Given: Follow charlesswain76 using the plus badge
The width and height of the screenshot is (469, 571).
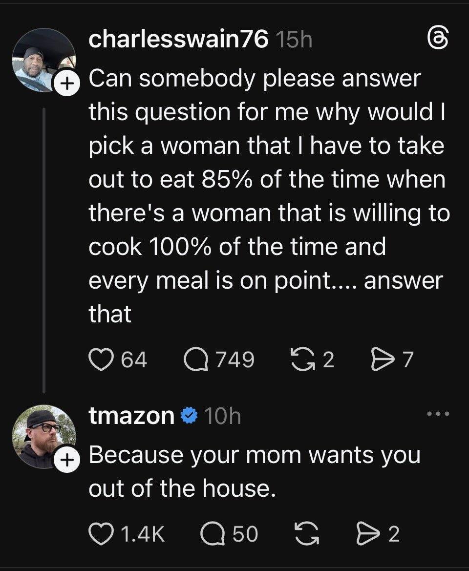Looking at the screenshot, I should coord(64,85).
